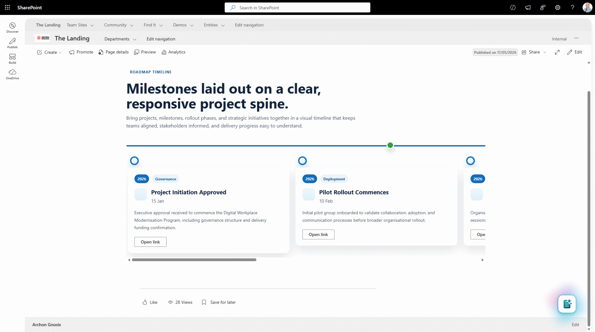Save this page for later

click(219, 302)
